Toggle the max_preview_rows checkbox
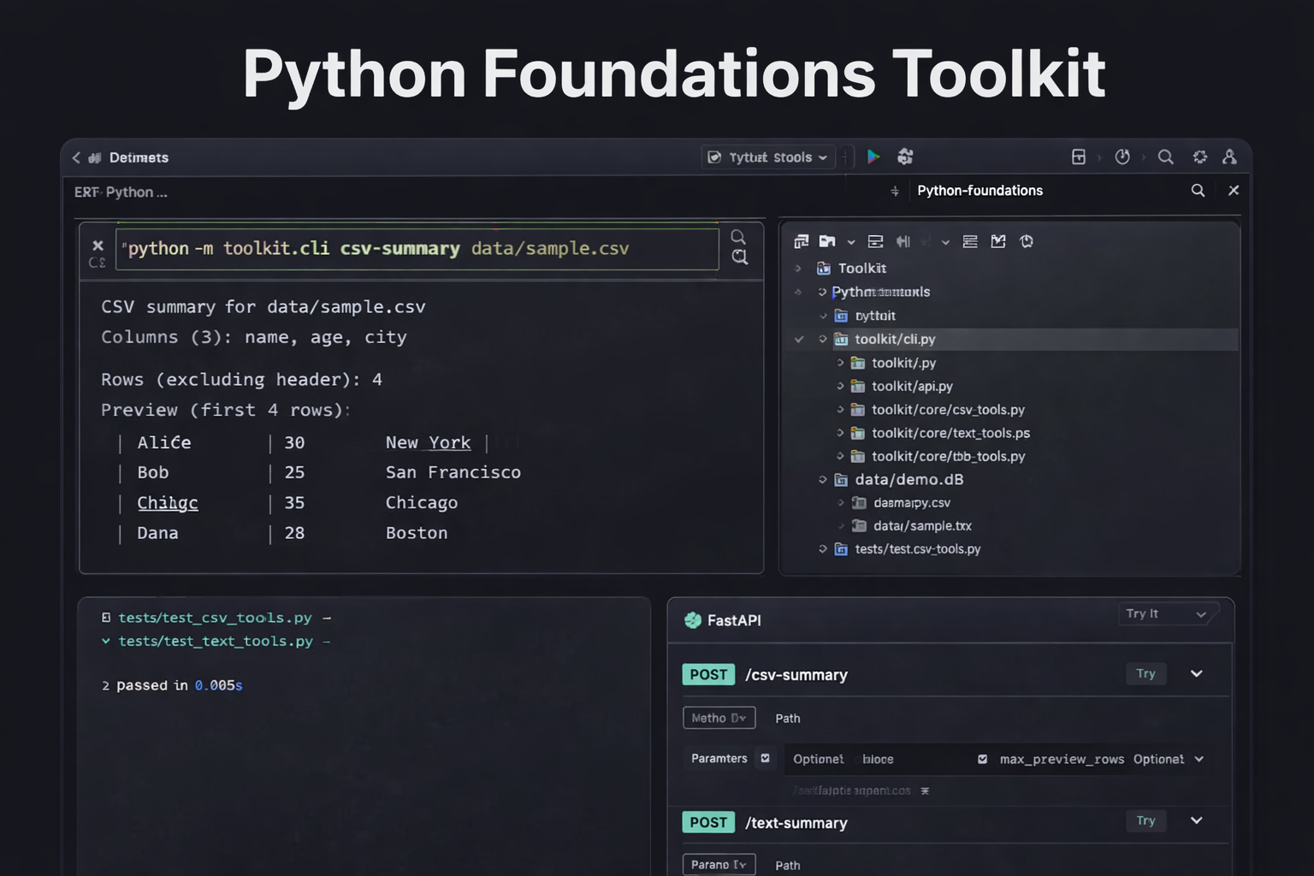Screen dimensions: 1314x876 click(x=982, y=759)
